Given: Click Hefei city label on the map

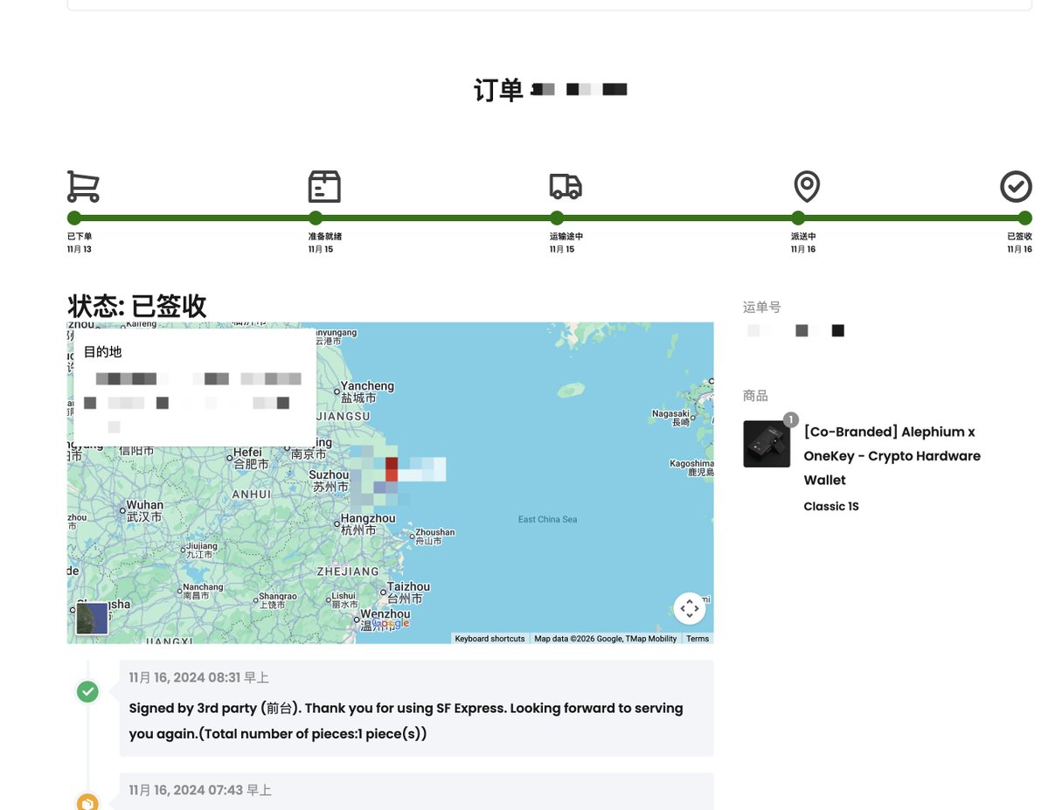Looking at the screenshot, I should 251,458.
